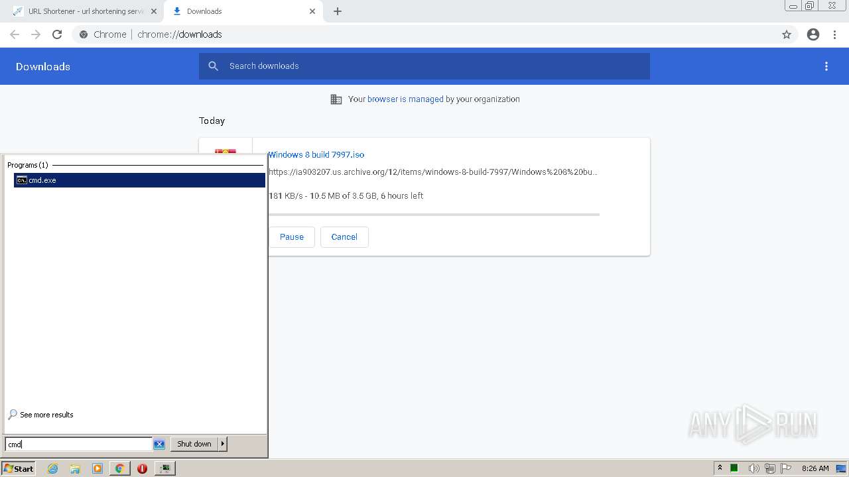Open the Downloads page more actions menu

tap(826, 66)
